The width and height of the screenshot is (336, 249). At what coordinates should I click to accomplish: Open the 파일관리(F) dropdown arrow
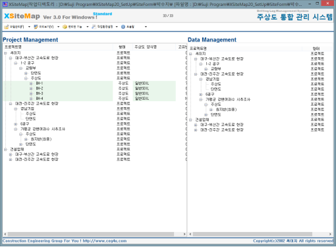[29, 27]
